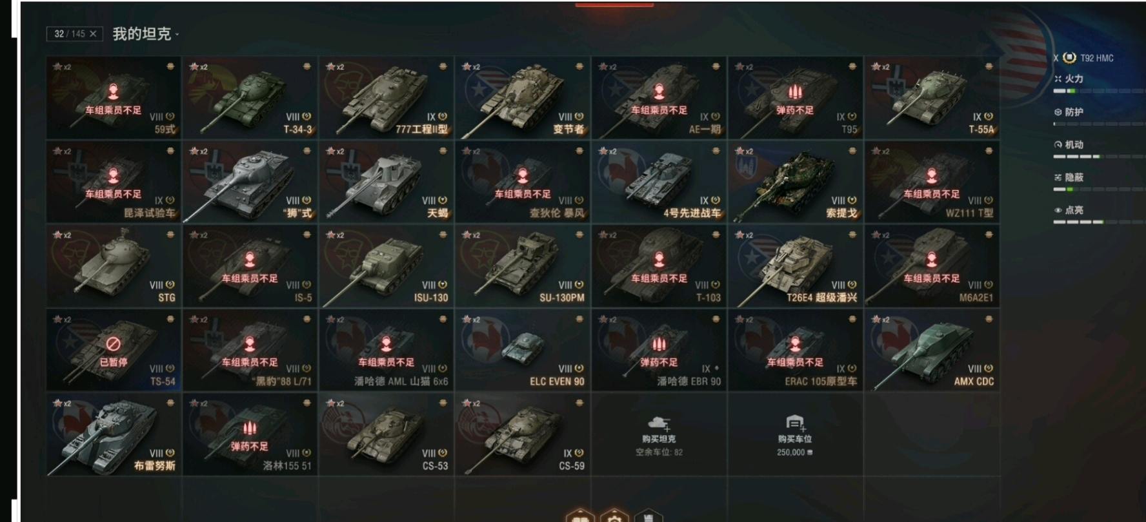Select the 变节者 tank card
The width and height of the screenshot is (1146, 522).
[523, 97]
